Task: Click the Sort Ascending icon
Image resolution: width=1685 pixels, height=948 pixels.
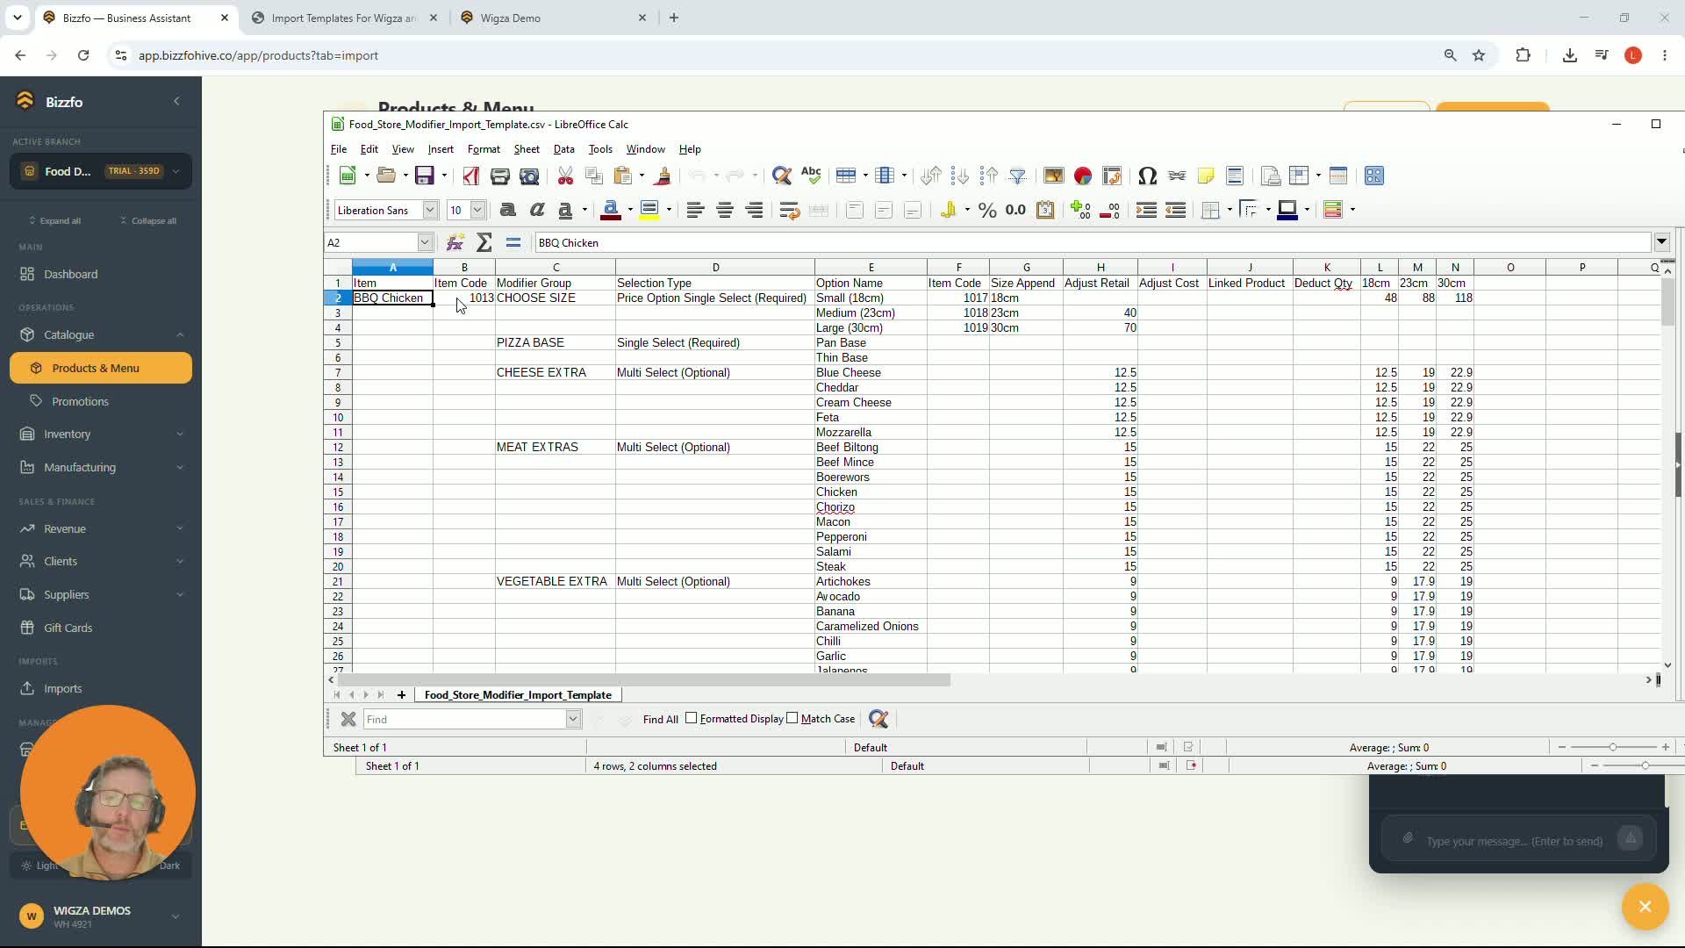Action: [960, 176]
